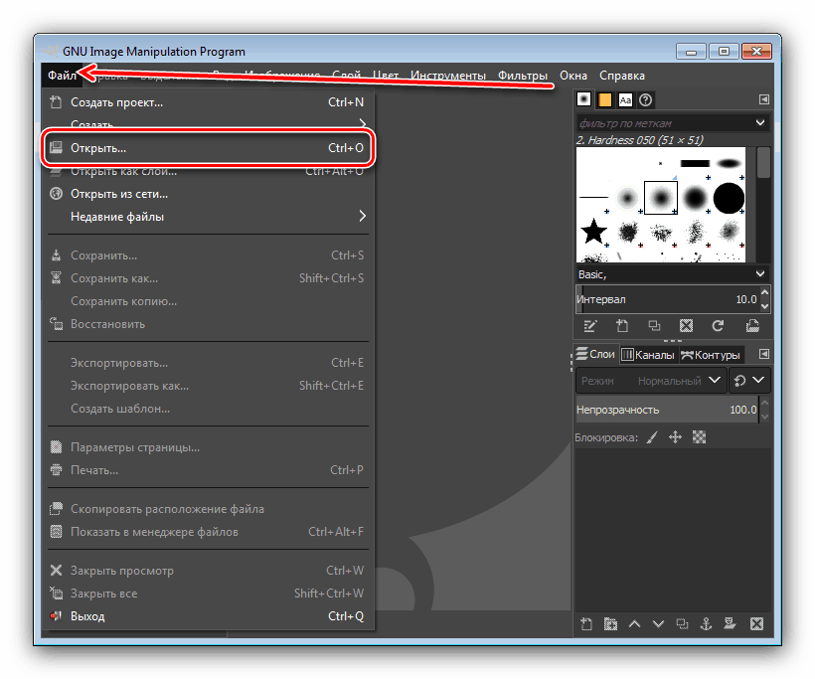Create a new layer group
Viewport: 815px width, 679px height.
click(610, 624)
